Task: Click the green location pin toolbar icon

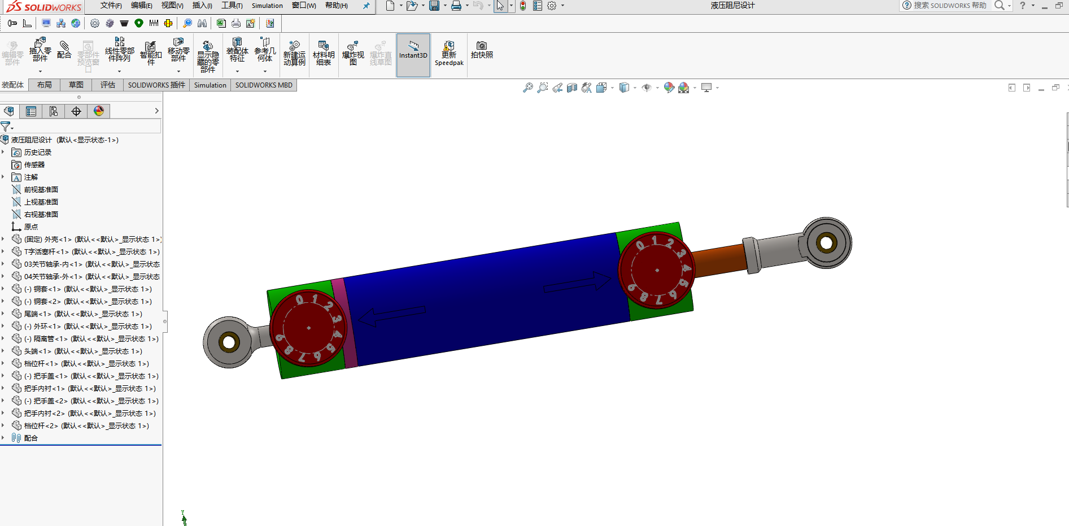Action: pos(139,23)
